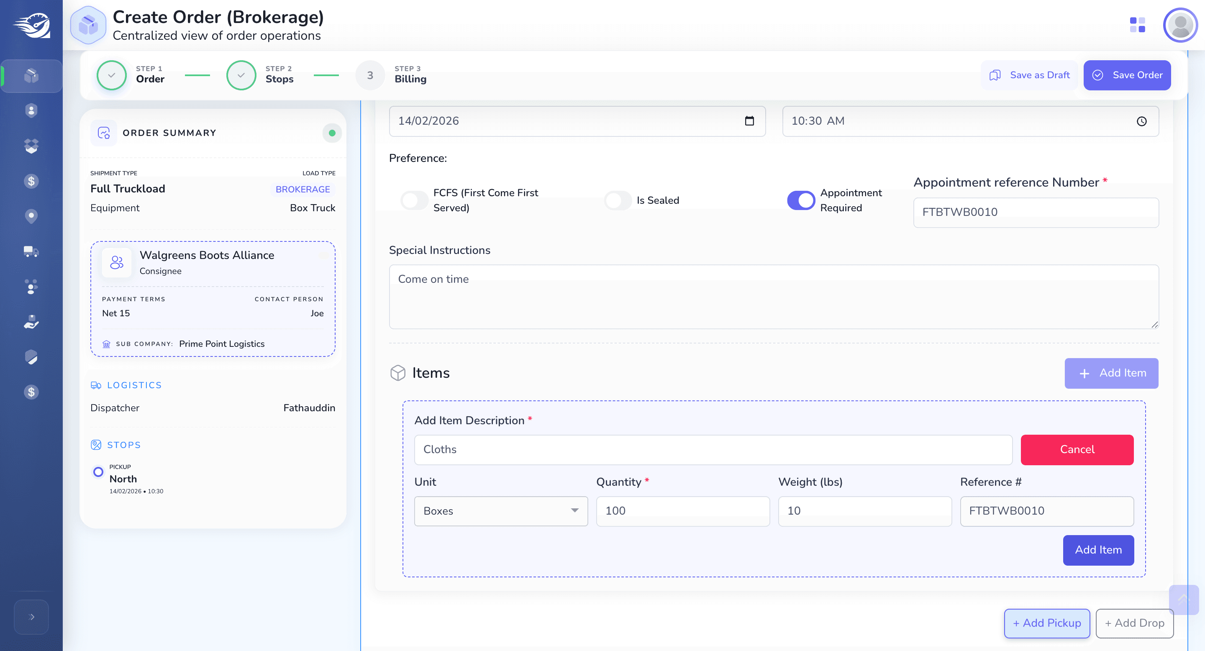This screenshot has height=651, width=1205.
Task: Expand the sidebar with the arrow button
Action: point(31,617)
